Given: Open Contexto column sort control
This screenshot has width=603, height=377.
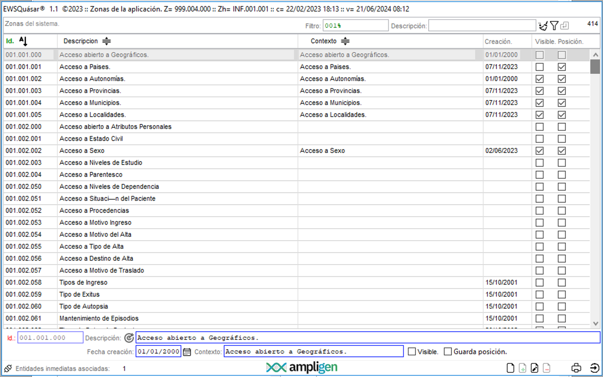Looking at the screenshot, I should point(345,41).
